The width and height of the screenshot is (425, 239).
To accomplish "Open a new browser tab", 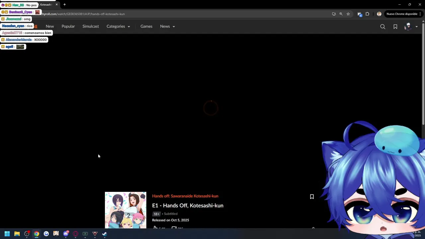I will pos(64,5).
